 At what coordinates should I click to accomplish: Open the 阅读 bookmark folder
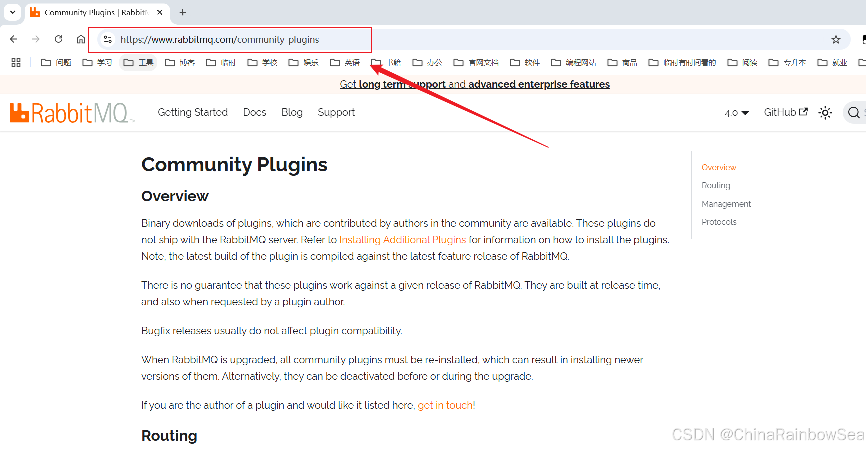pyautogui.click(x=742, y=62)
